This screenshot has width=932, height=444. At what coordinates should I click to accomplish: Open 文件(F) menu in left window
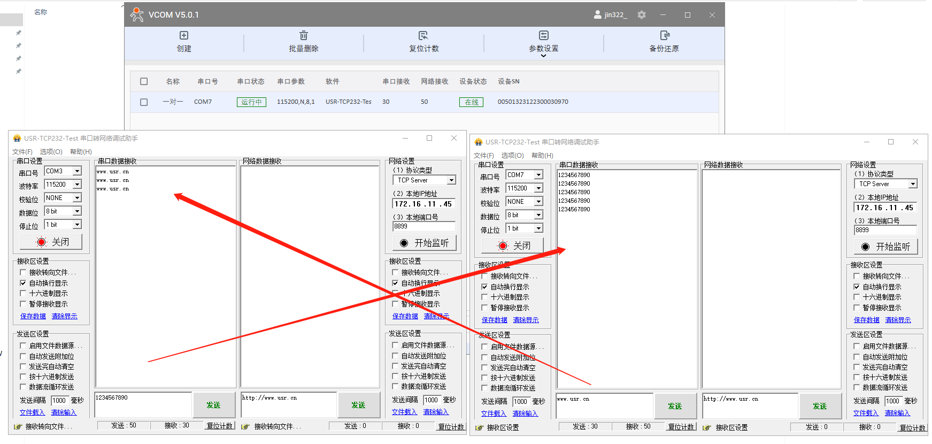[x=22, y=152]
